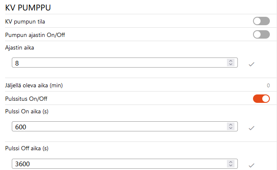
Task: Step down the Pulssi Off aika value
Action: pos(230,165)
